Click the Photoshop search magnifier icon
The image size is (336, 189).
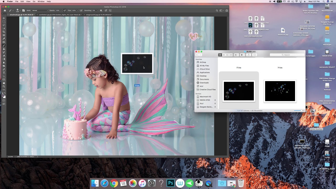point(217,10)
